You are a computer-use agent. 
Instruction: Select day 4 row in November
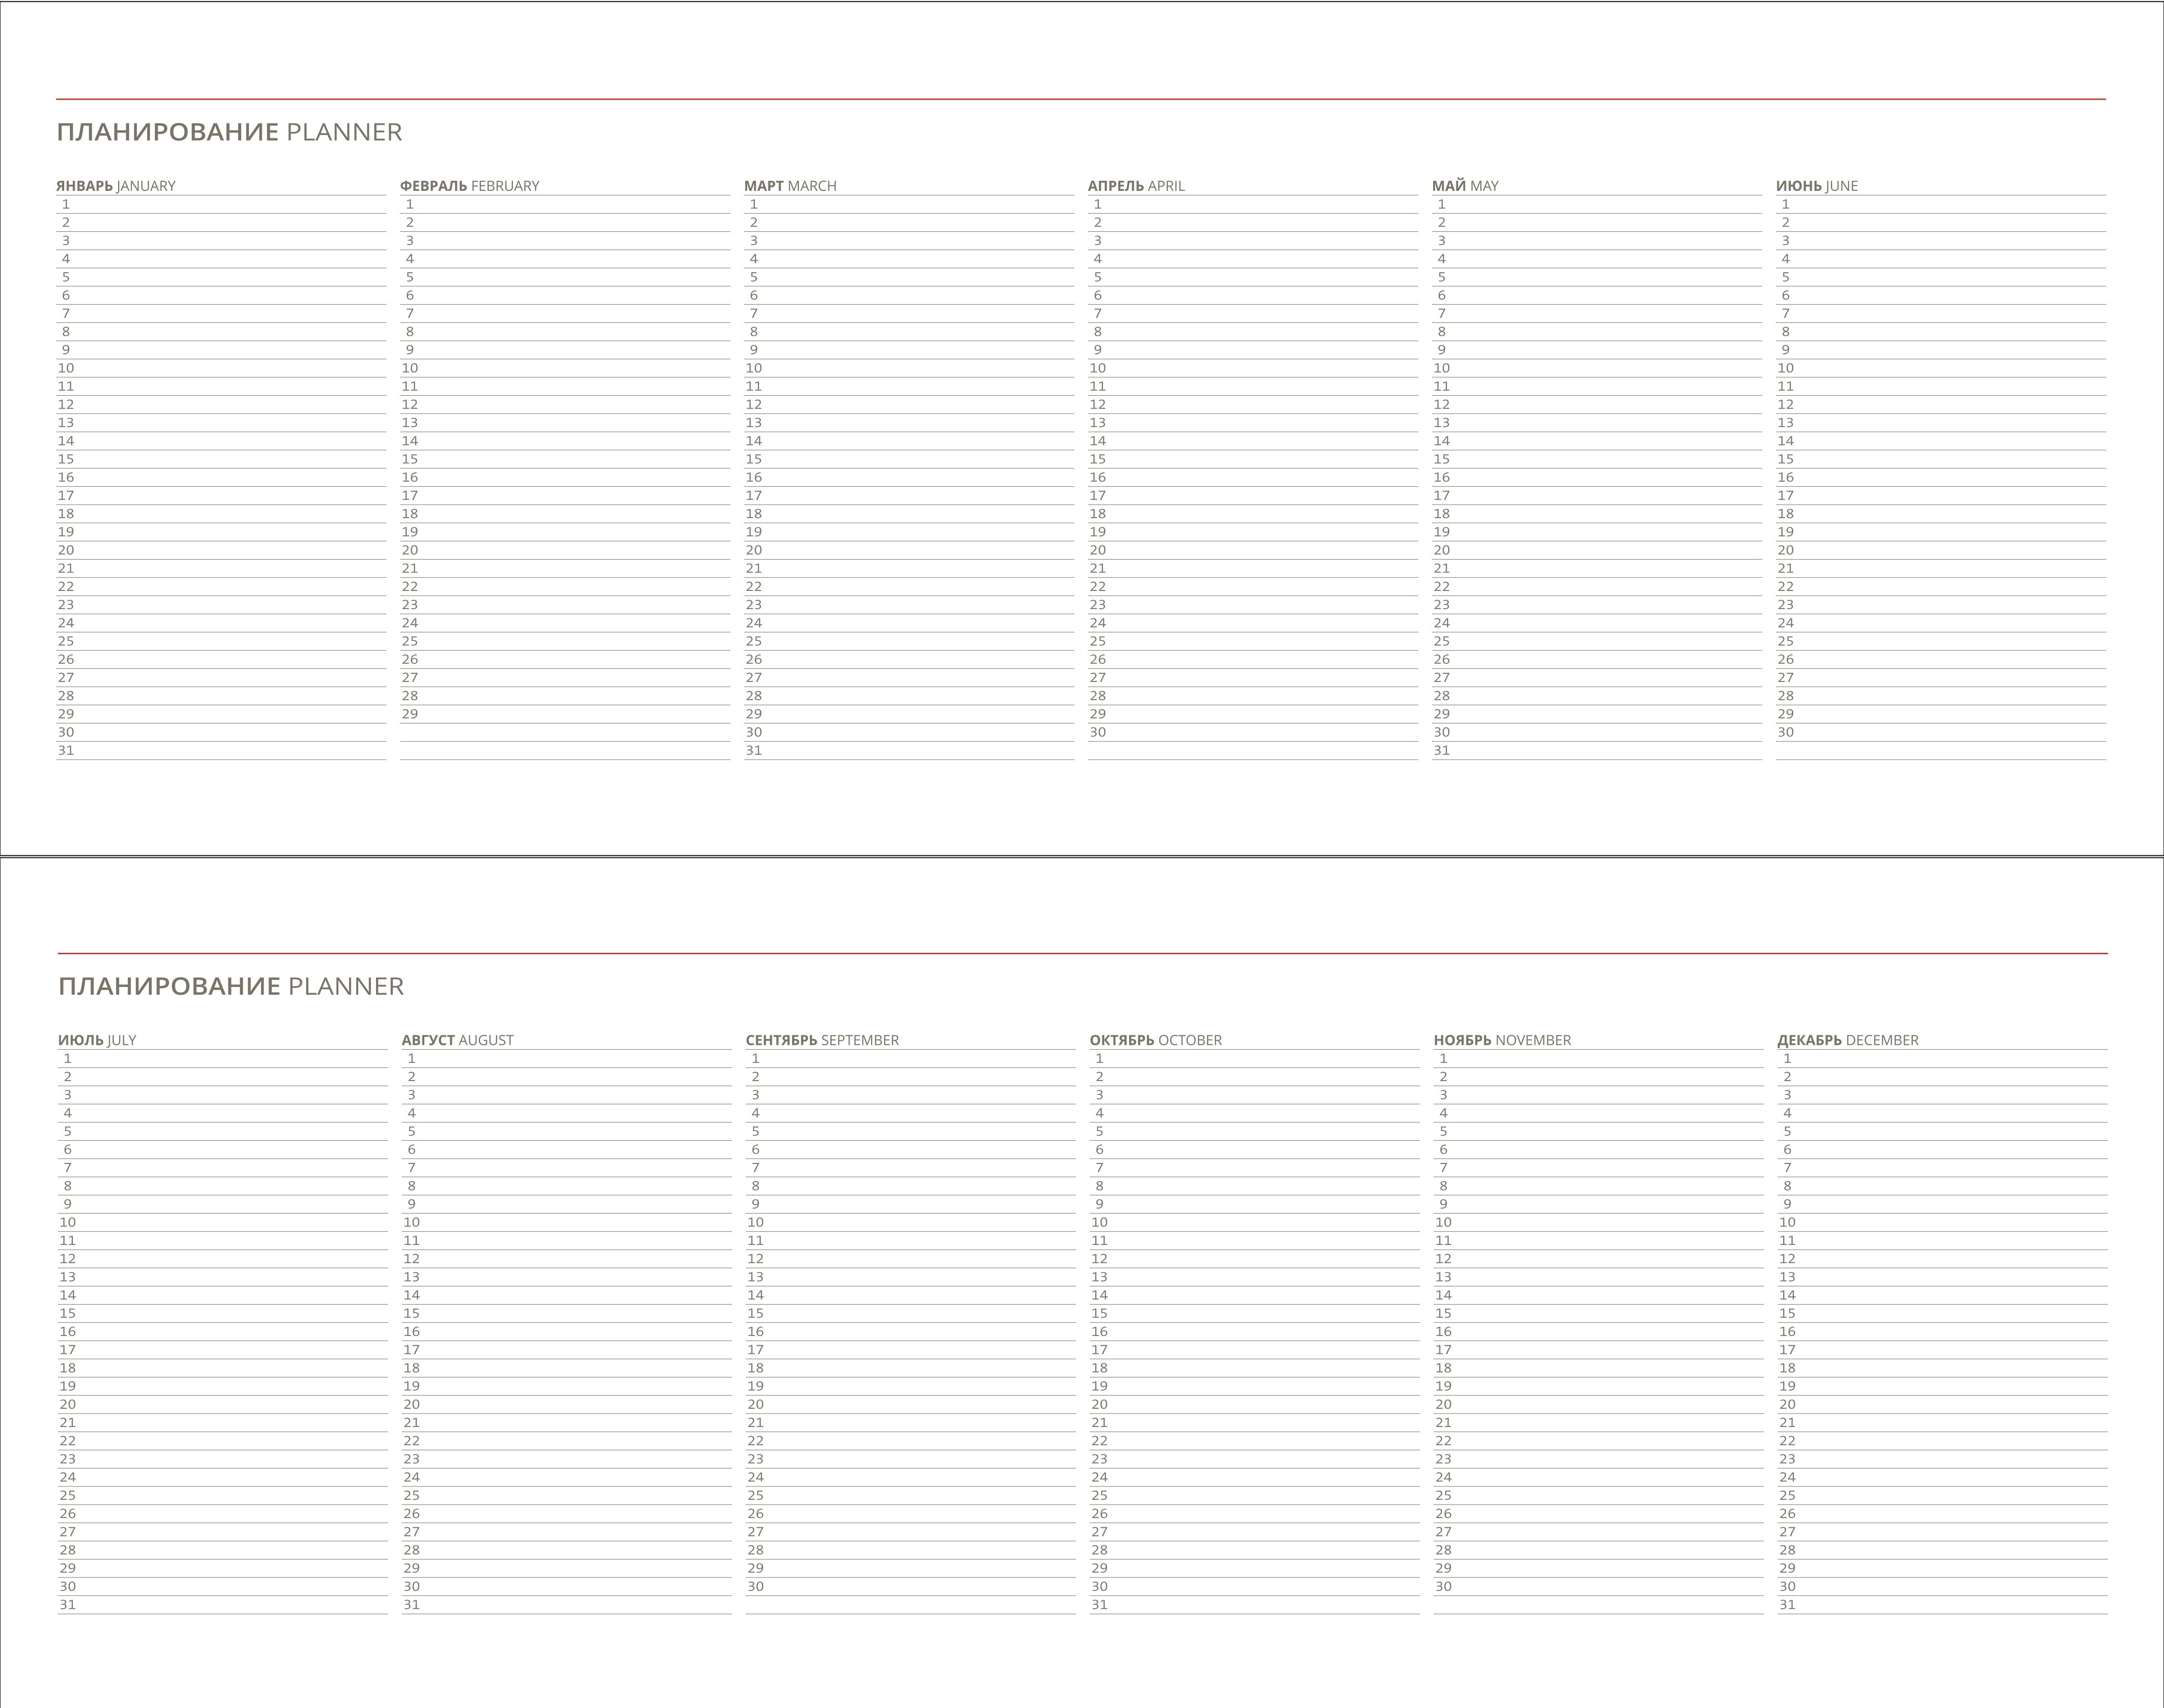[1599, 1113]
